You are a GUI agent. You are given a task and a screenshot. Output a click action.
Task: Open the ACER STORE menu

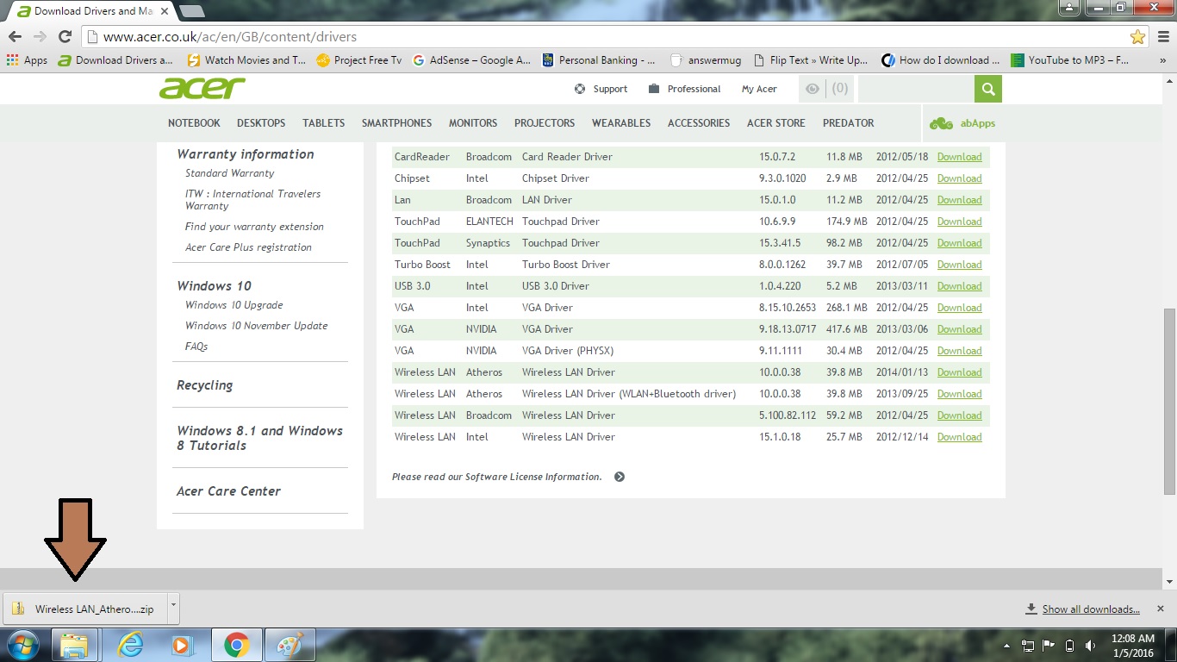click(x=776, y=123)
